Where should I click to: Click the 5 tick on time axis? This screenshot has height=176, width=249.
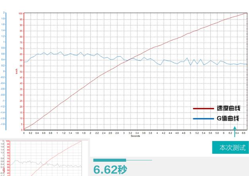191,133
